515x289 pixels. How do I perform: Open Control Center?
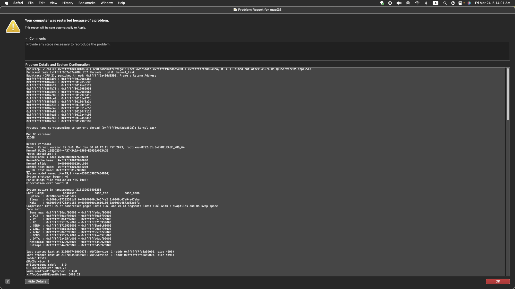point(460,3)
